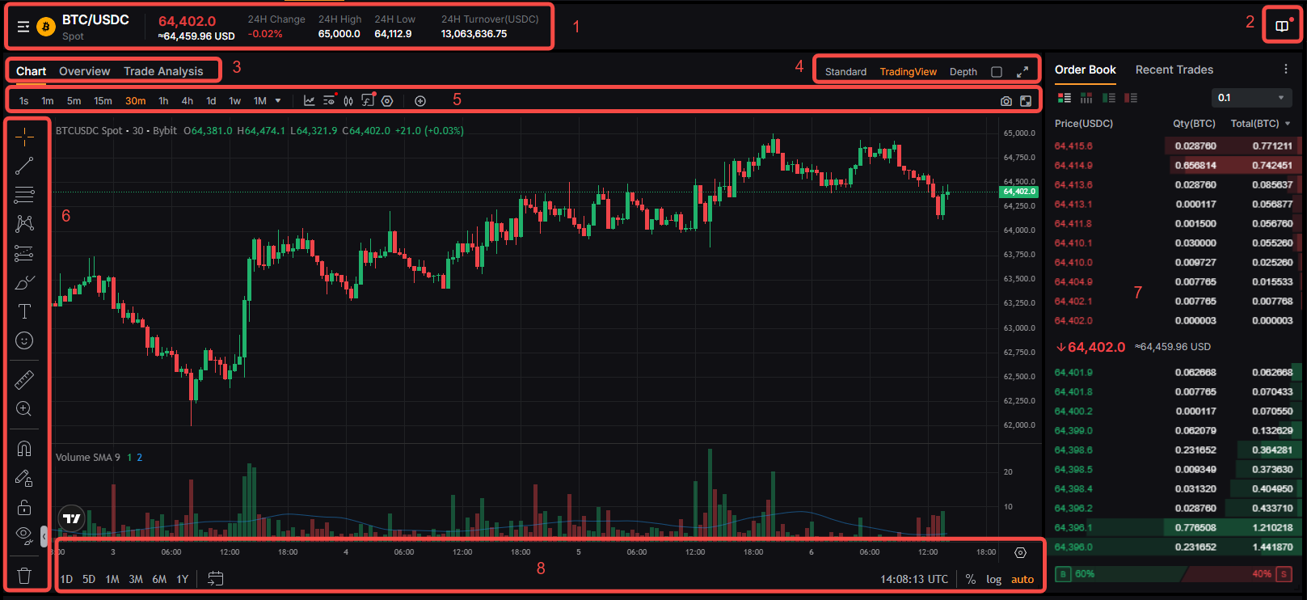Viewport: 1307px width, 600px height.
Task: Open the Recent Trades tab
Action: [1174, 70]
